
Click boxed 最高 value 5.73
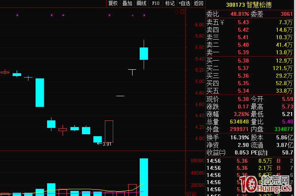[288, 107]
